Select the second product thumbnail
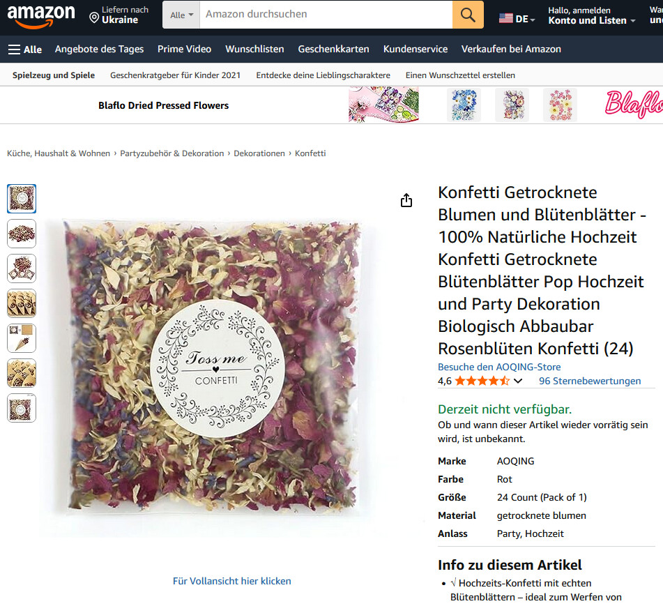The image size is (663, 606). 22,234
